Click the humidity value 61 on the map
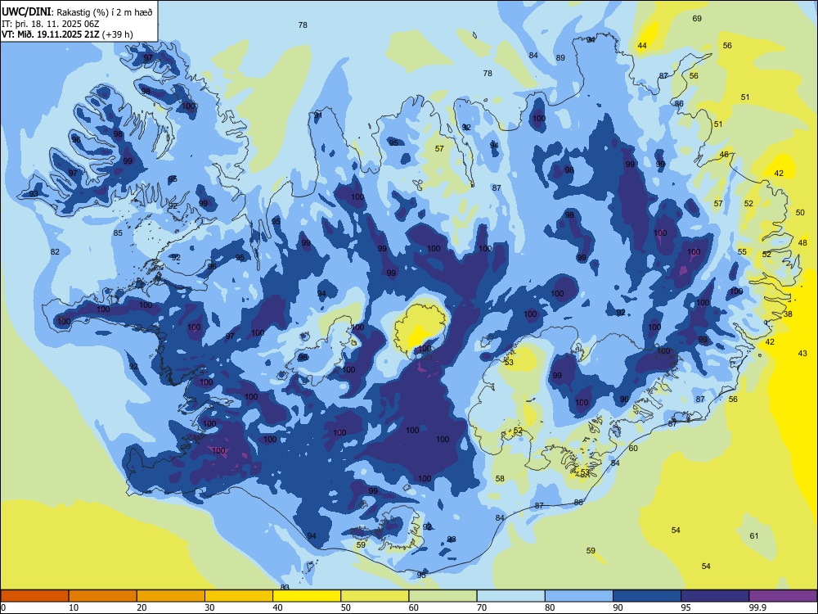 754,535
